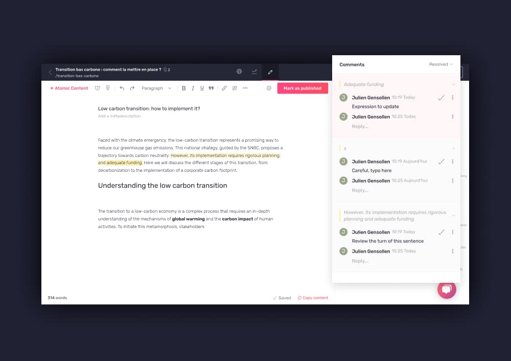
Task: Open more formatting options ellipsis
Action: pyautogui.click(x=245, y=88)
